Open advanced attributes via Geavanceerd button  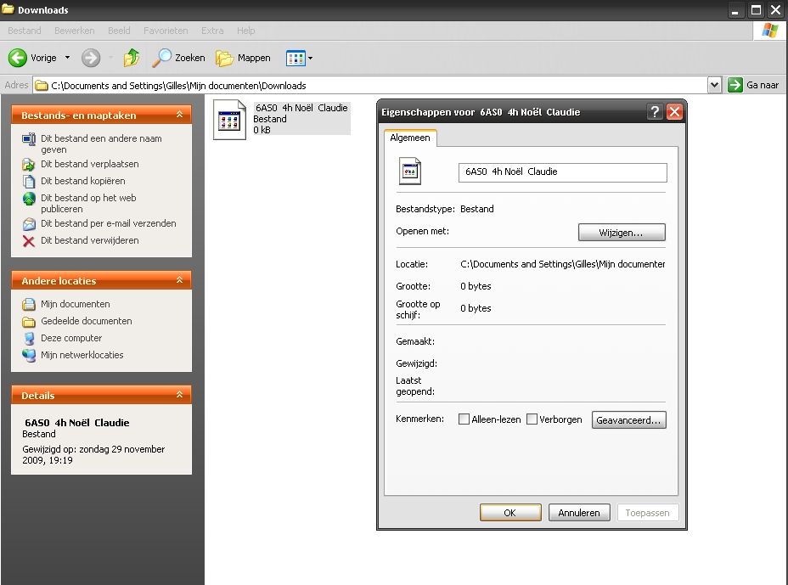[x=628, y=419]
